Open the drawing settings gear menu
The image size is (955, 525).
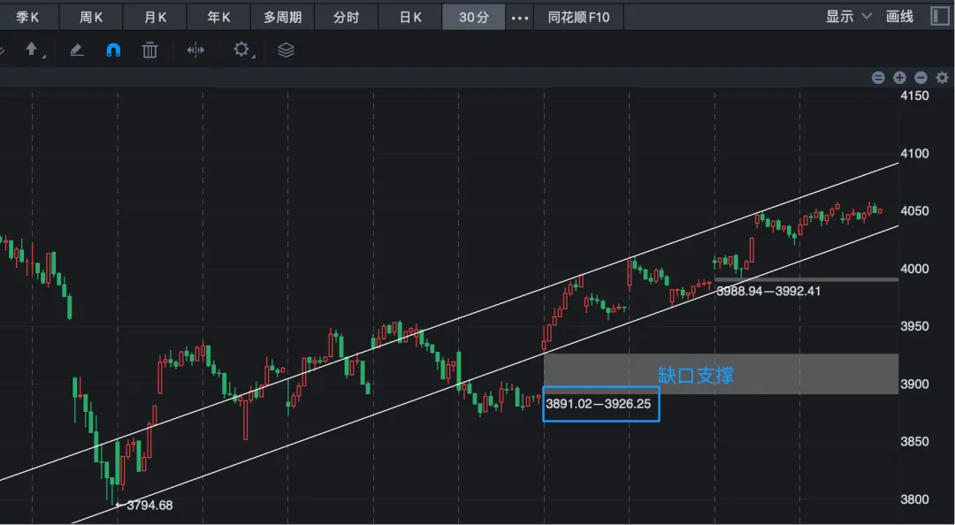tap(241, 49)
